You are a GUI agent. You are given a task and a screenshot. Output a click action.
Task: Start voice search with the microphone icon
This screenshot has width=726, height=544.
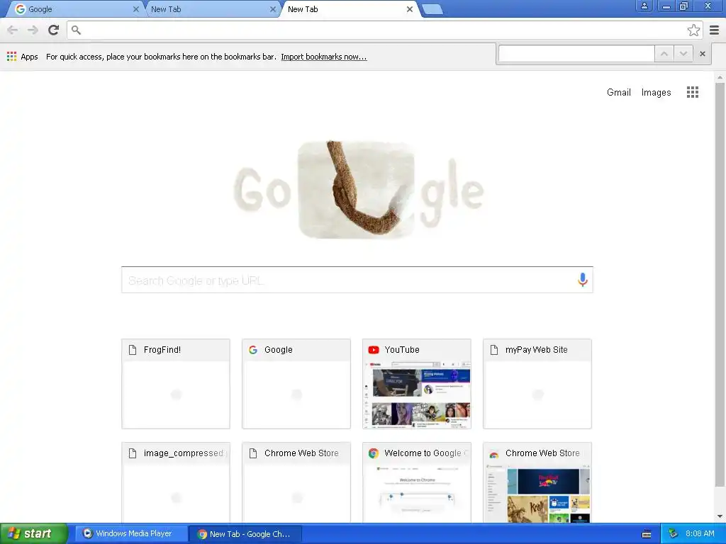point(583,279)
